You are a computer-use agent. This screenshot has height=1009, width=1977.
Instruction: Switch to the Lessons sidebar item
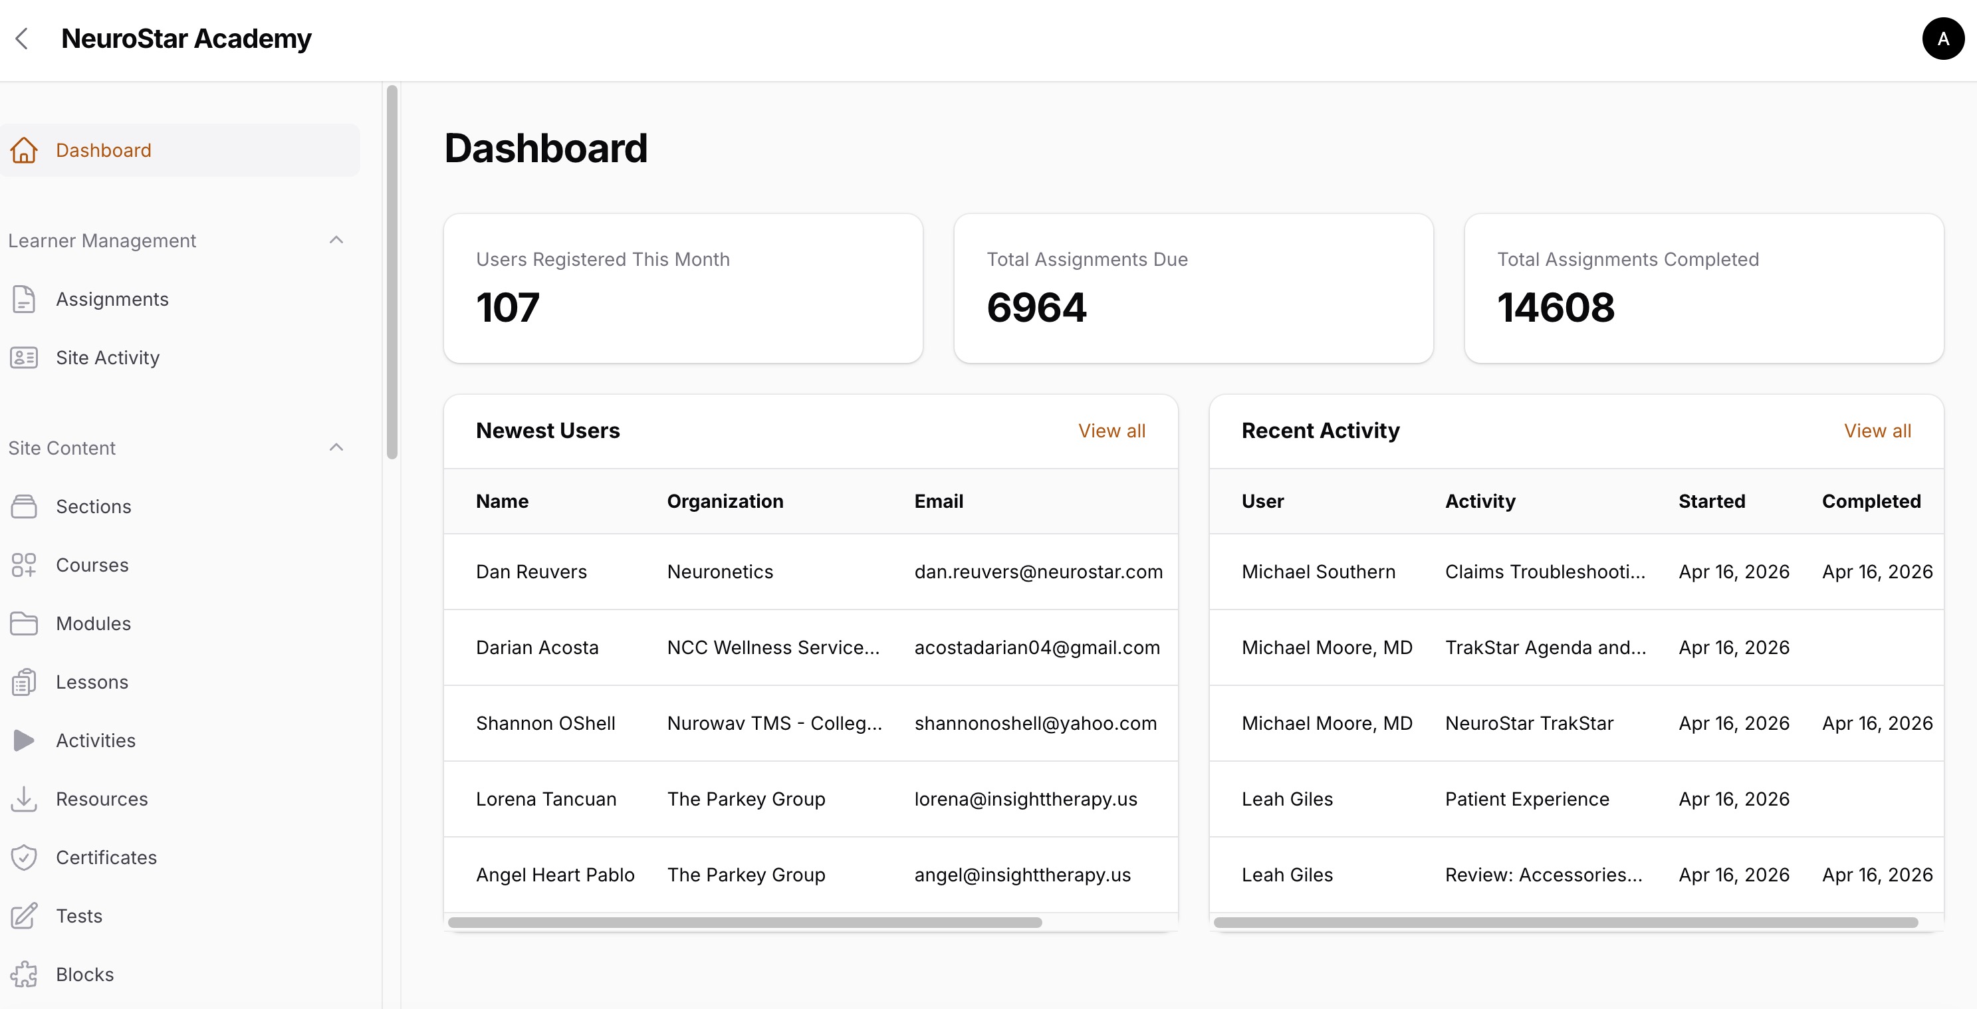tap(92, 681)
